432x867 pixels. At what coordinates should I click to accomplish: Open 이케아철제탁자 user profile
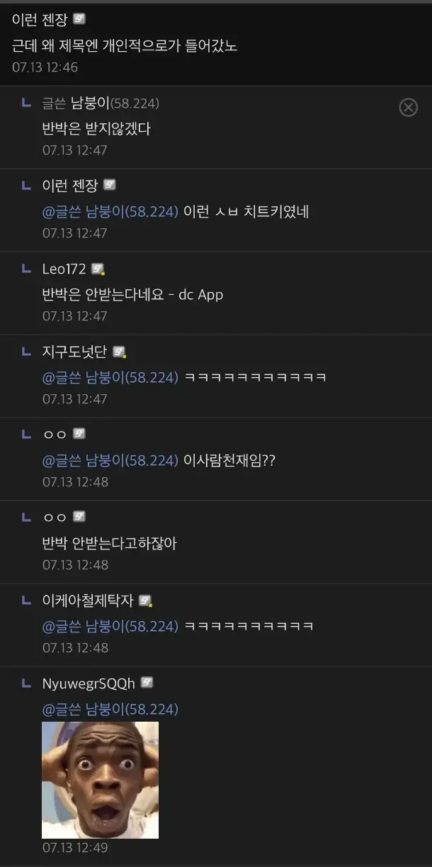point(88,601)
